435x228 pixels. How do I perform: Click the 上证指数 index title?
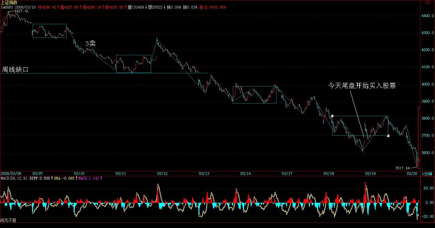point(9,2)
